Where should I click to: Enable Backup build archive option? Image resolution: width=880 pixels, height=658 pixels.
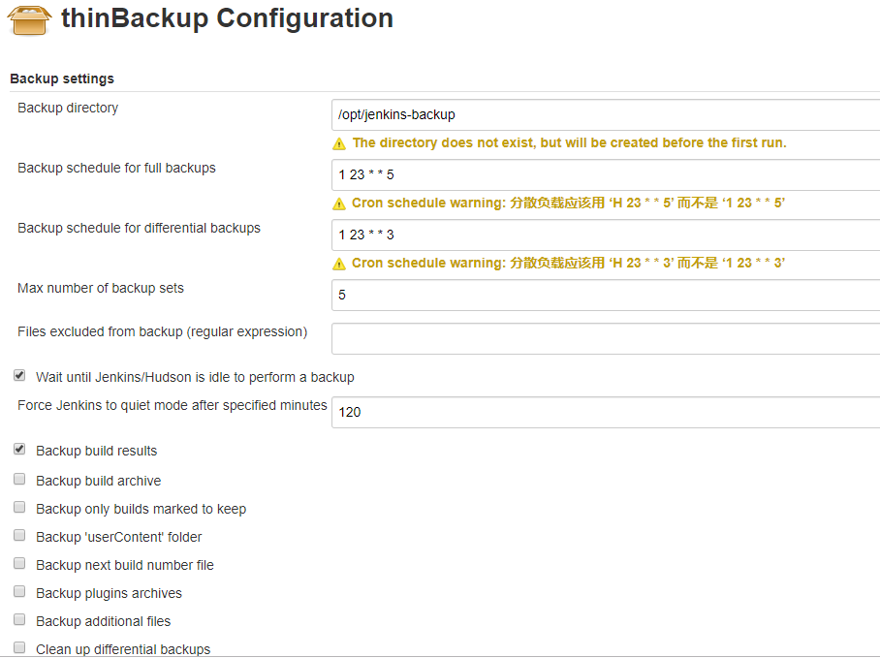19,479
